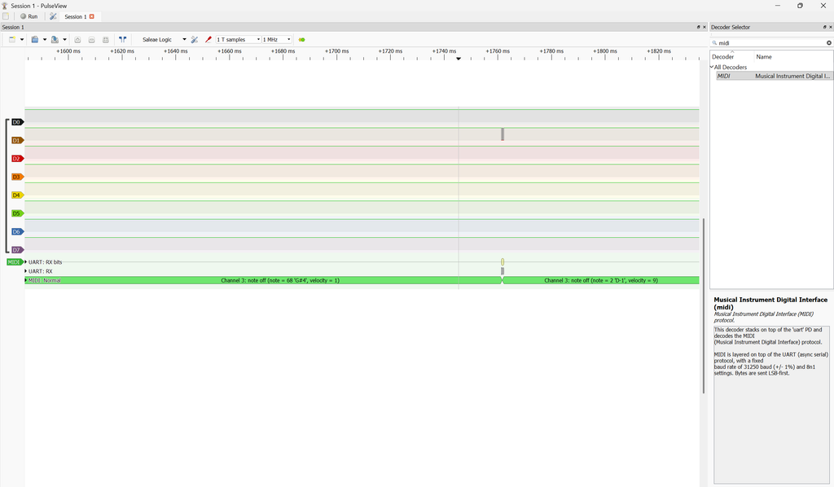Select the D2 channel label
Screen dimensions: 834x487
coord(17,159)
